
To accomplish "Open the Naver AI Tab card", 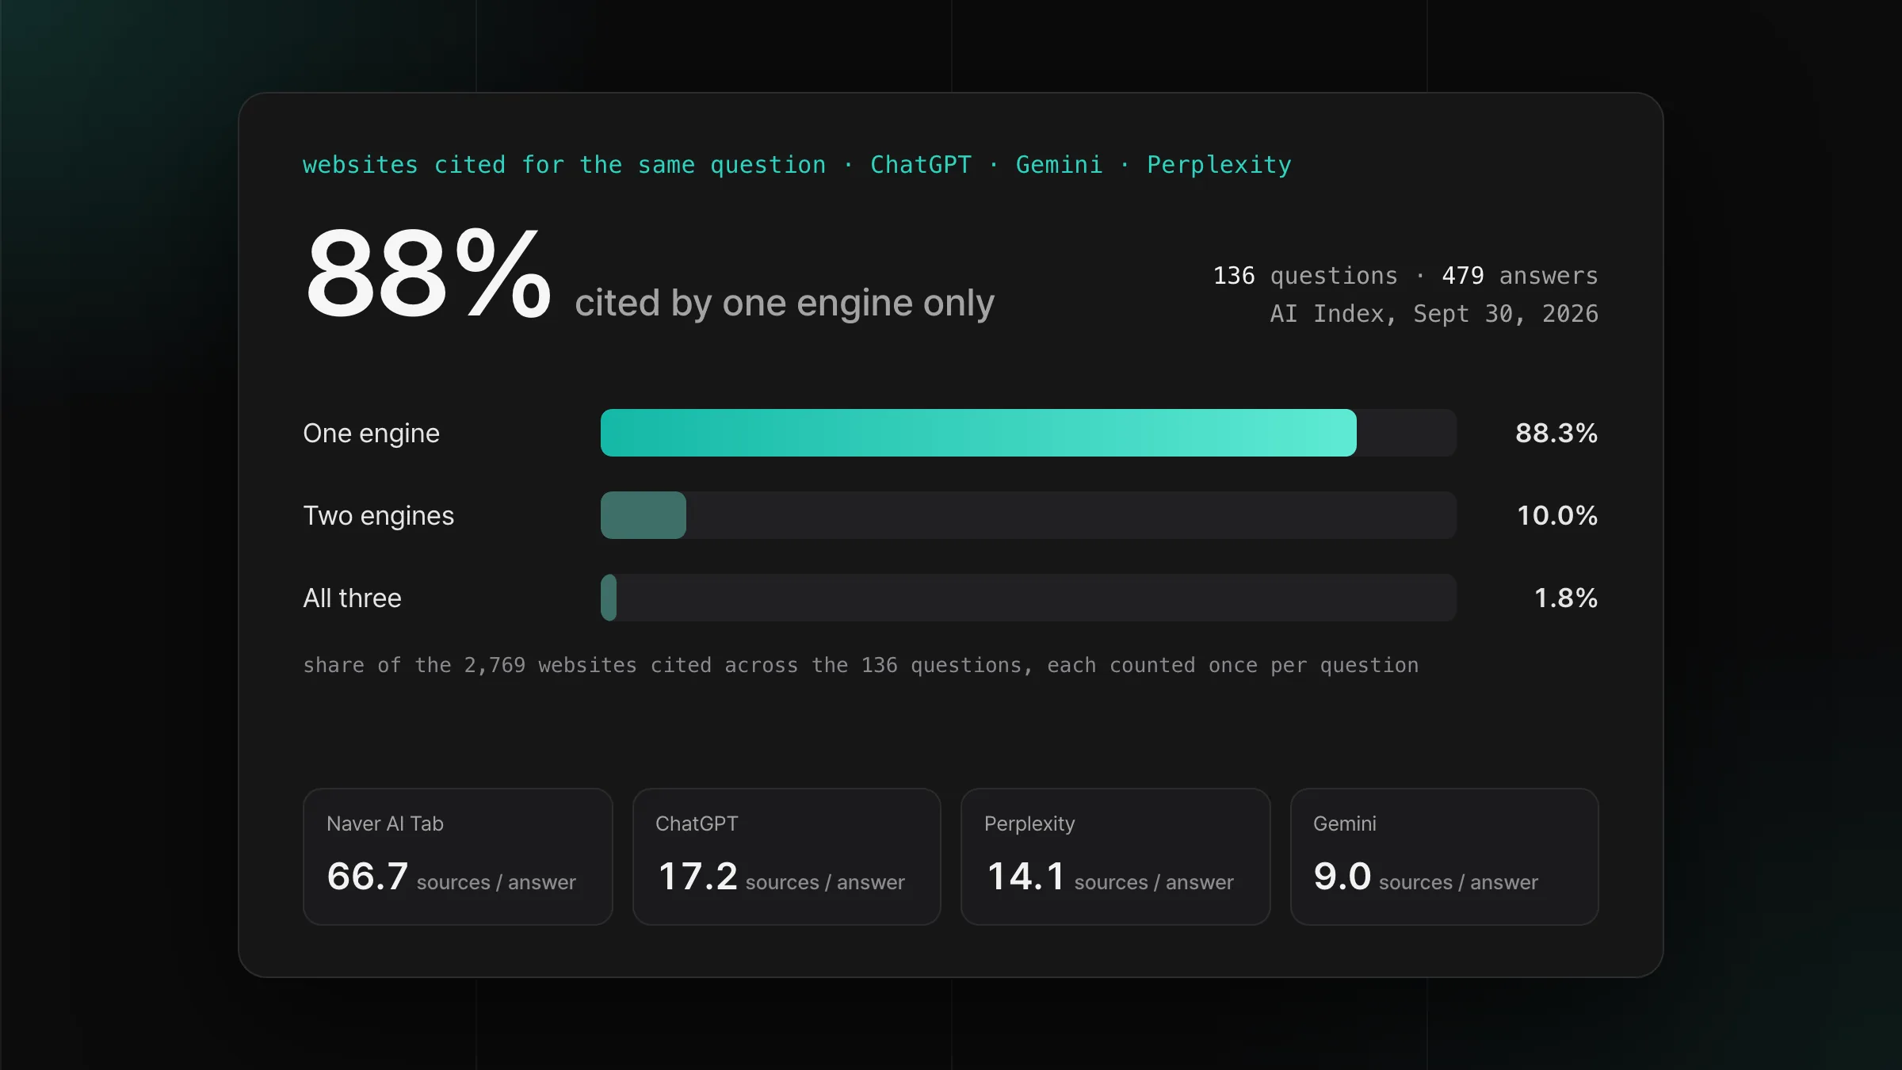I will [x=458, y=857].
